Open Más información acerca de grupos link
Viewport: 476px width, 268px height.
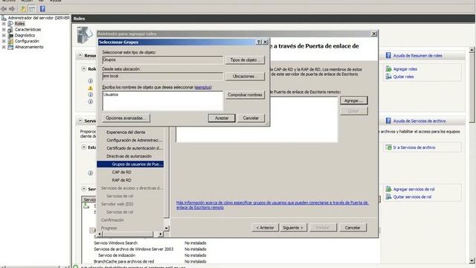[x=272, y=205]
